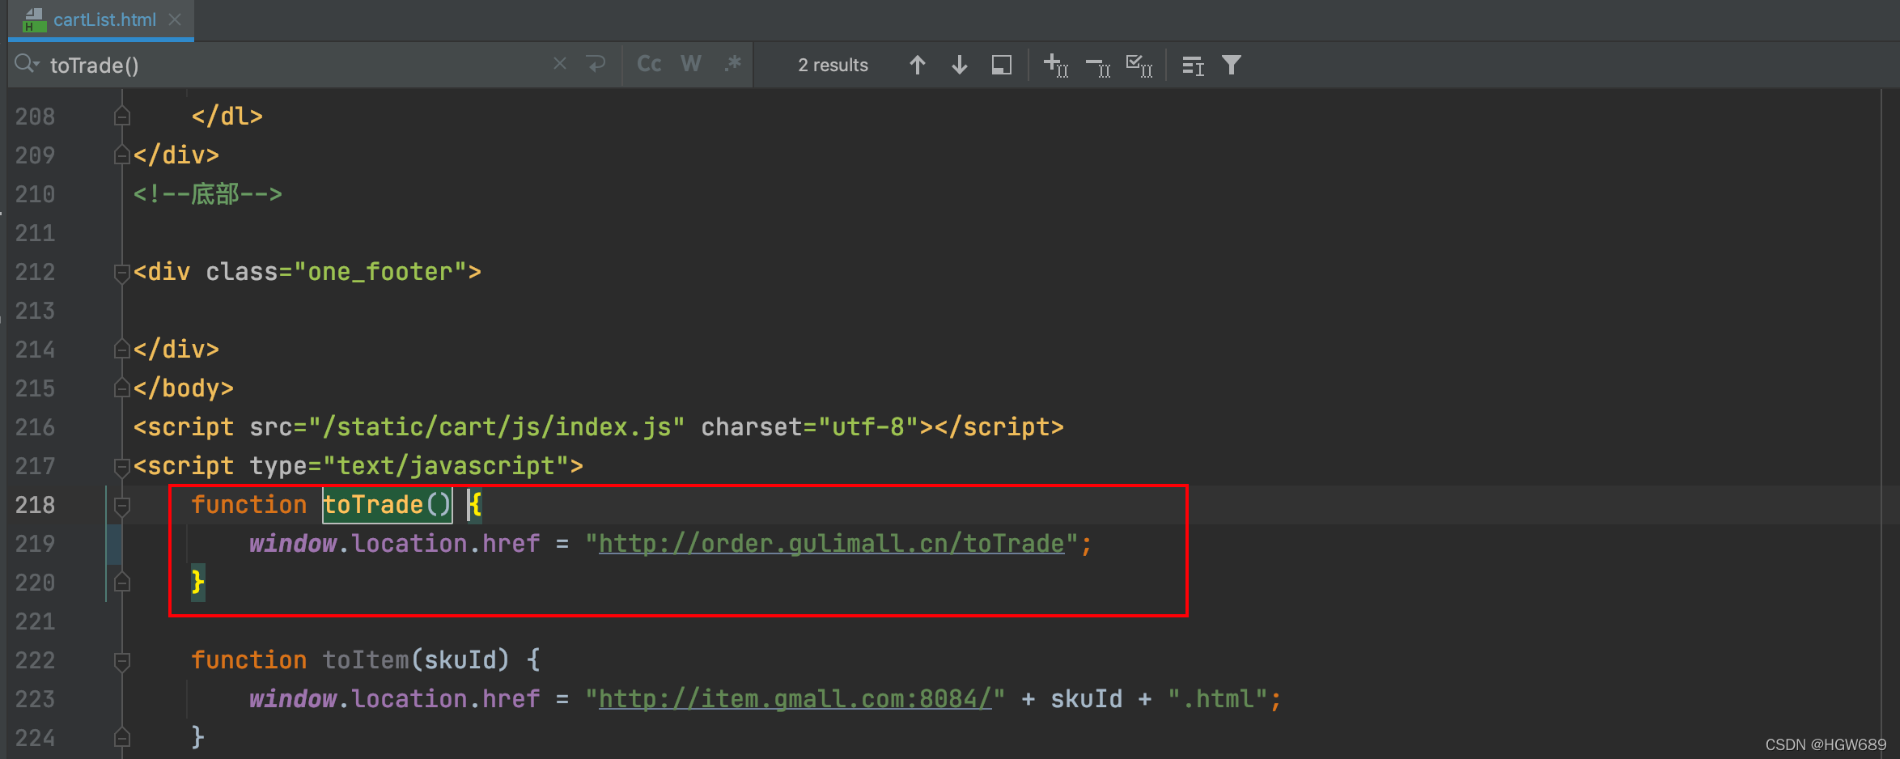Close the cartList.html tab
The width and height of the screenshot is (1900, 759).
pyautogui.click(x=175, y=19)
